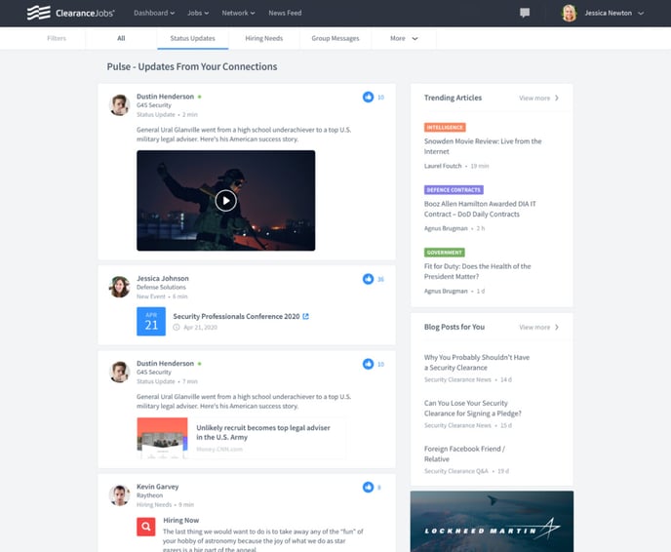Click the clock icon next to Apr 21, 2020

click(x=177, y=328)
